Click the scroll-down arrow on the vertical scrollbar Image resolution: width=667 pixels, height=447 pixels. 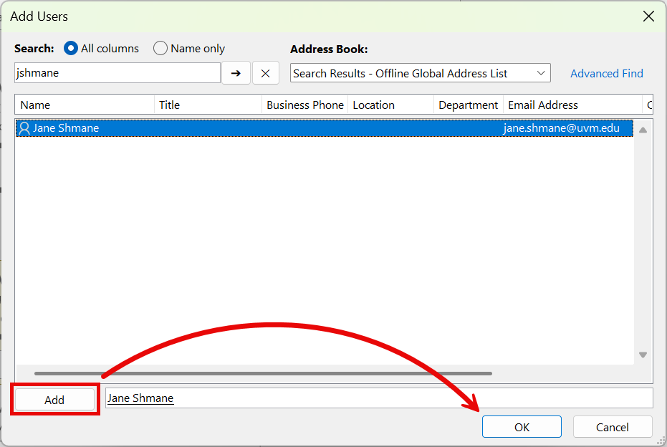tap(643, 354)
